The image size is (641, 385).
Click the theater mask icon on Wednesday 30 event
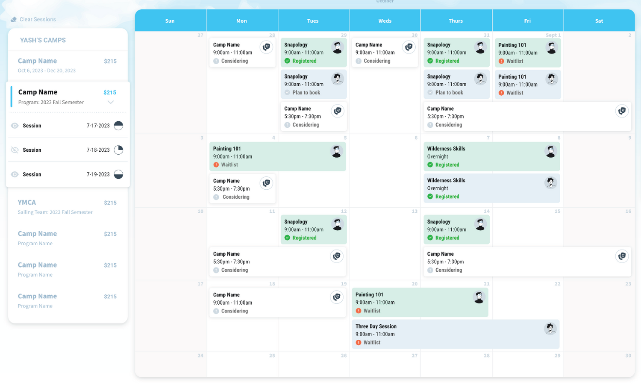(409, 47)
